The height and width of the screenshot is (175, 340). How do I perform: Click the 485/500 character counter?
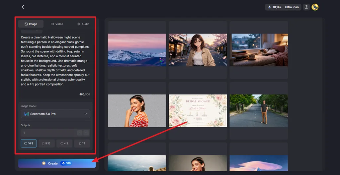(85, 94)
